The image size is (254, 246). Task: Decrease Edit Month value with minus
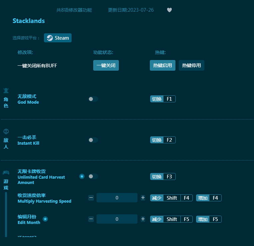click(91, 219)
